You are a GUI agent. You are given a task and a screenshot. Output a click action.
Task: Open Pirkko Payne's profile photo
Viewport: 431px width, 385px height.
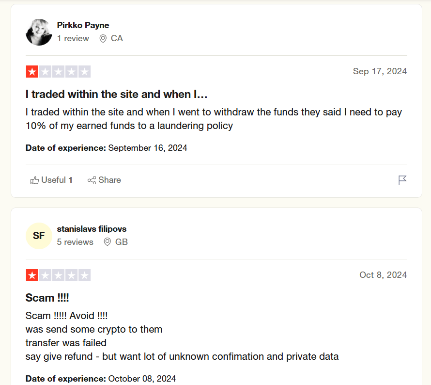click(x=39, y=32)
